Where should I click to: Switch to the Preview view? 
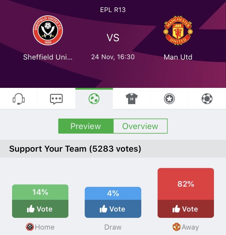pos(86,126)
